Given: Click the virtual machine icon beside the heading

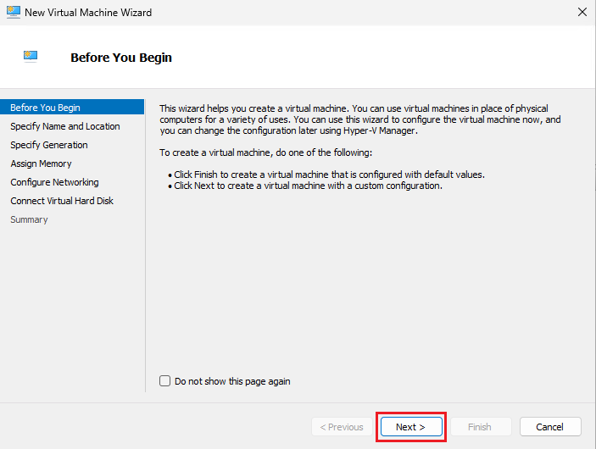Looking at the screenshot, I should click(31, 57).
